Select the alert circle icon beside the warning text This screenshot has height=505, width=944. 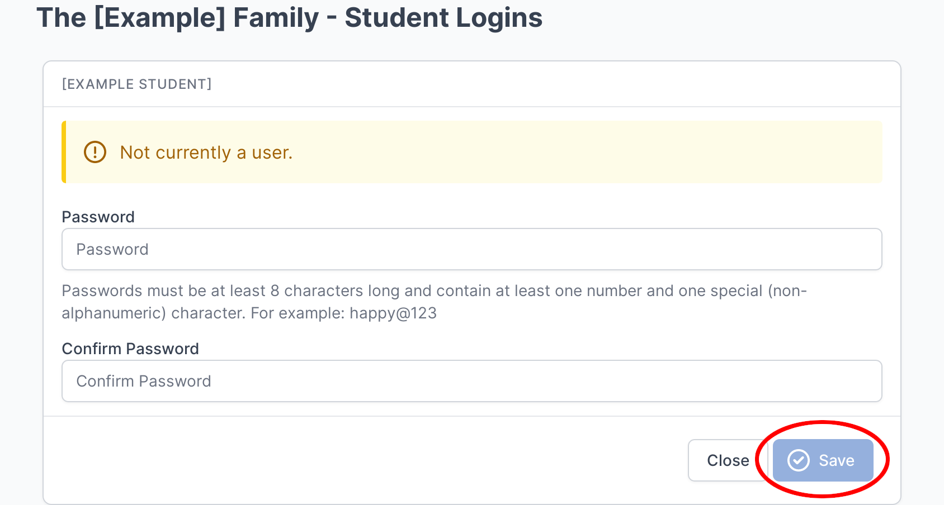click(94, 152)
